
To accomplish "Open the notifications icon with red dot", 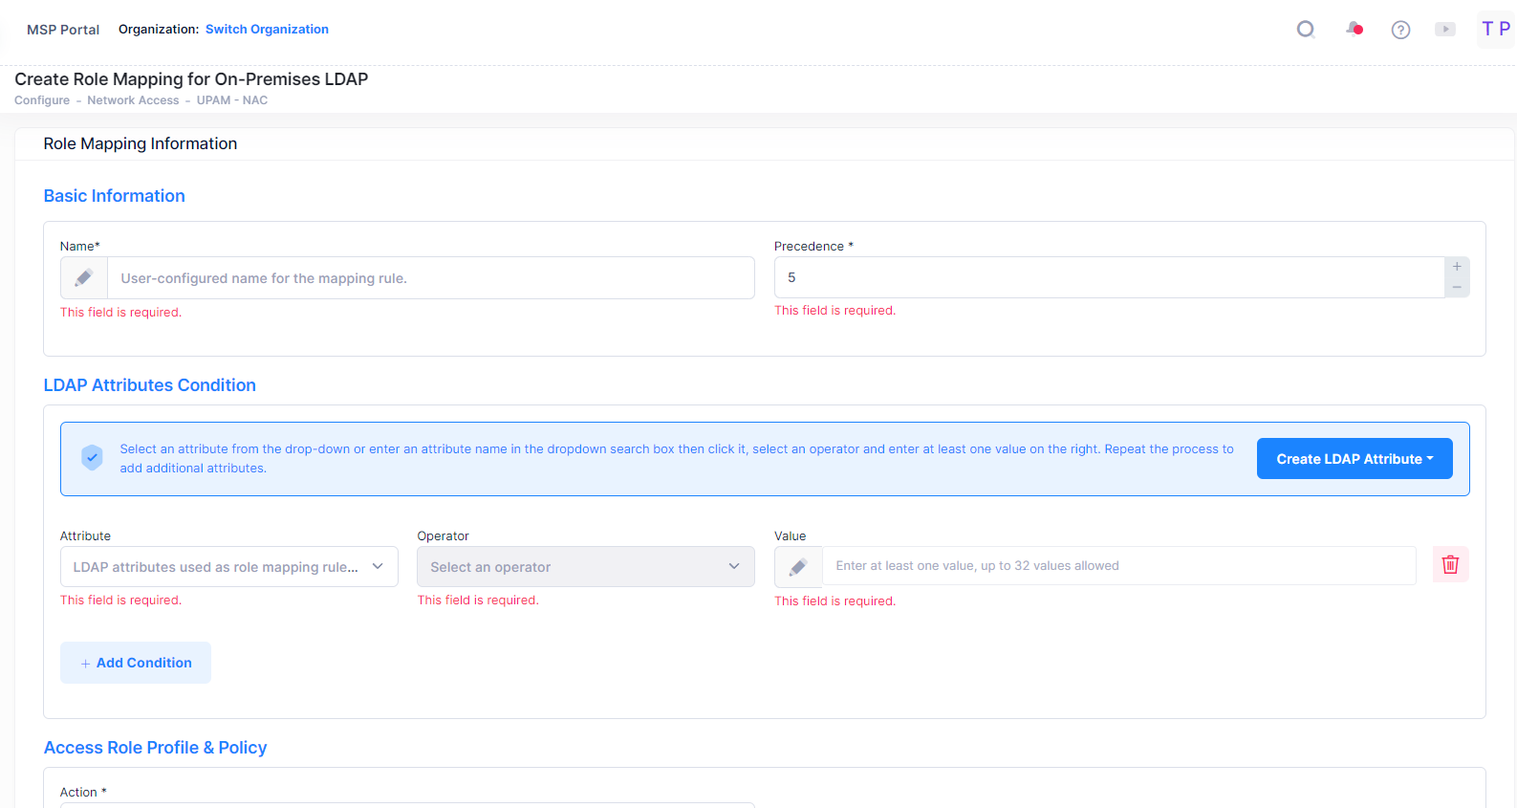I will 1354,29.
